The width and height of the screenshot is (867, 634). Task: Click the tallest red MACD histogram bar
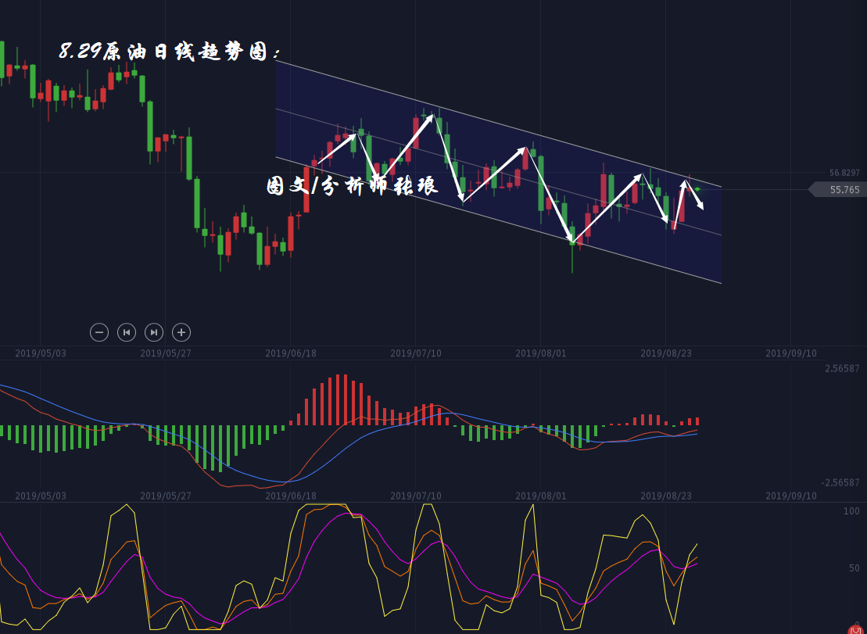pos(339,399)
